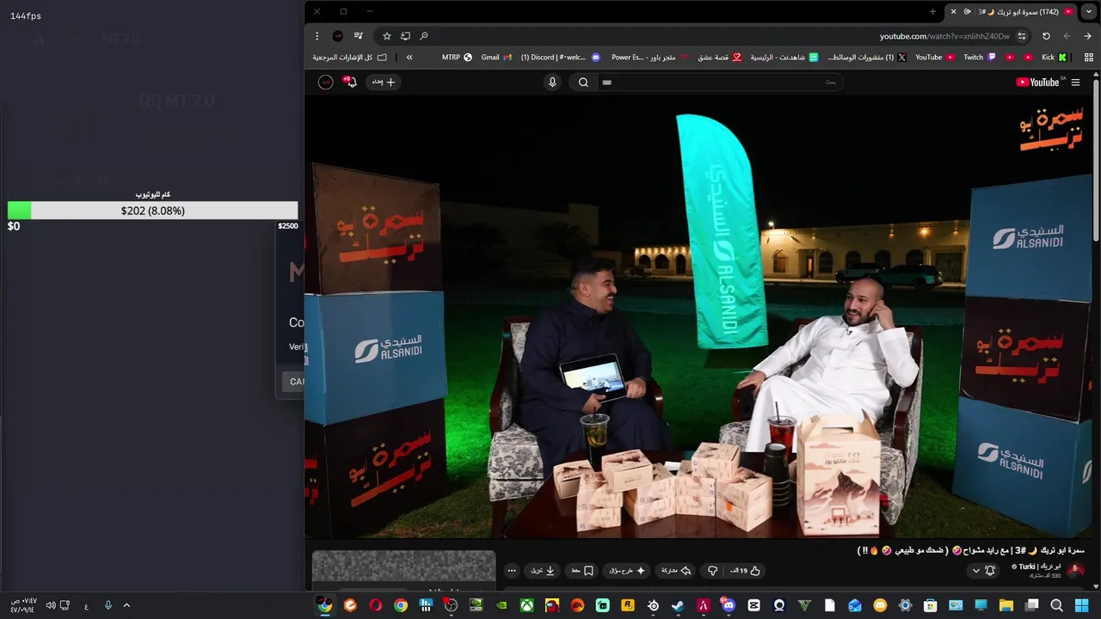Open the MTRP bookmark
The image size is (1101, 619).
click(457, 58)
